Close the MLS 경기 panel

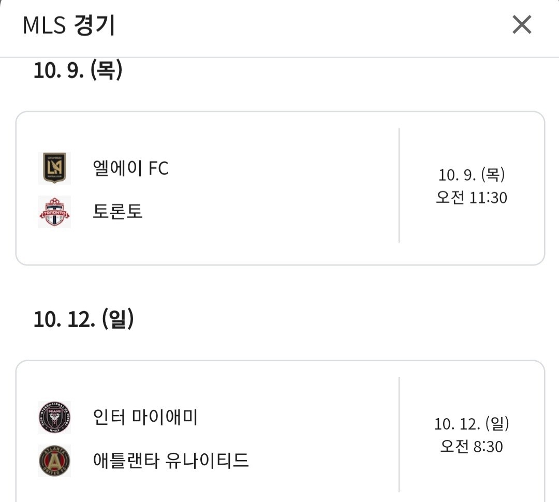coord(521,24)
